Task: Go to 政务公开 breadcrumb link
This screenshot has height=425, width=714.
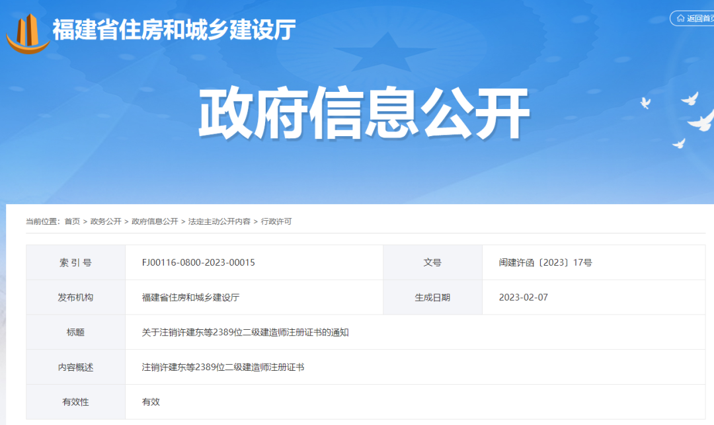Action: point(106,221)
